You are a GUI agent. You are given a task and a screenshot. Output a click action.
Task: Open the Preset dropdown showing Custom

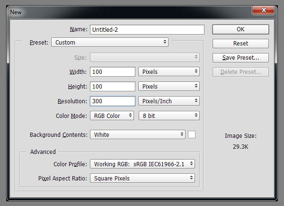tap(110, 42)
